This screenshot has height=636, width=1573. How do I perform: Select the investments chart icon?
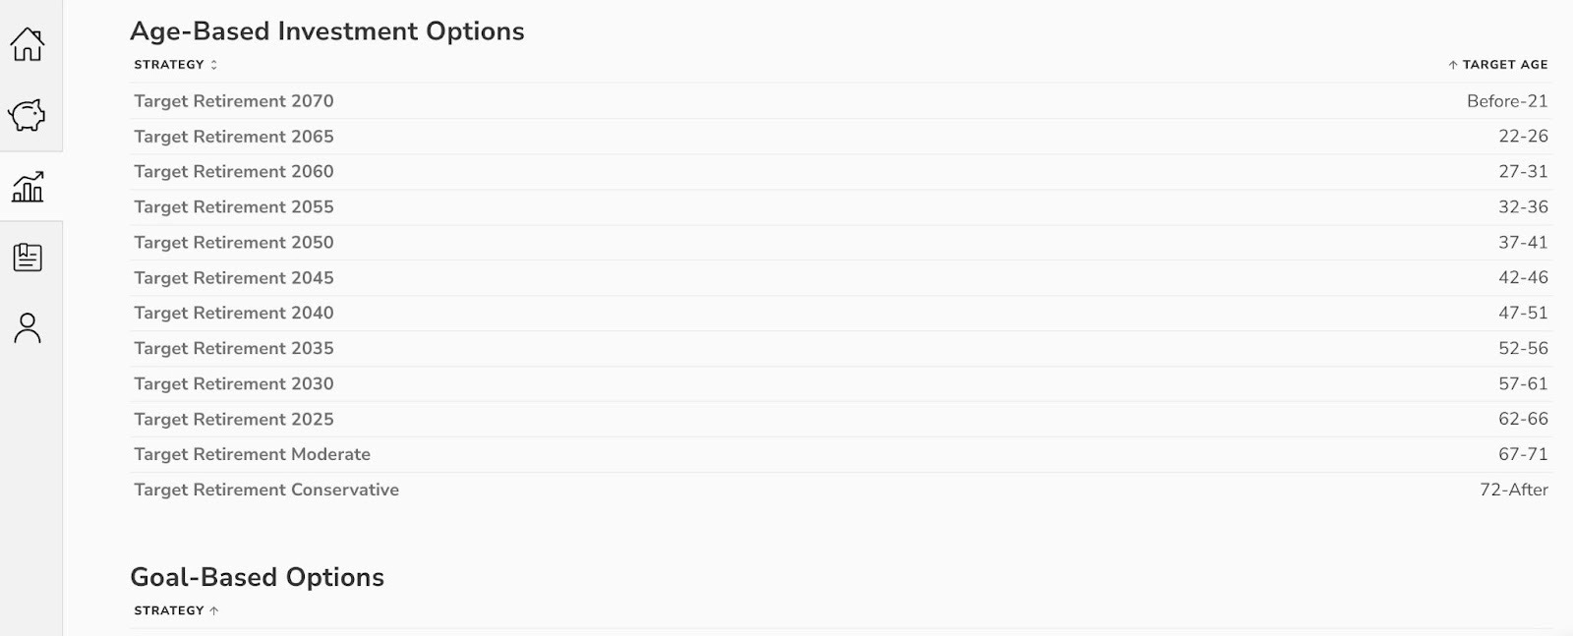28,186
